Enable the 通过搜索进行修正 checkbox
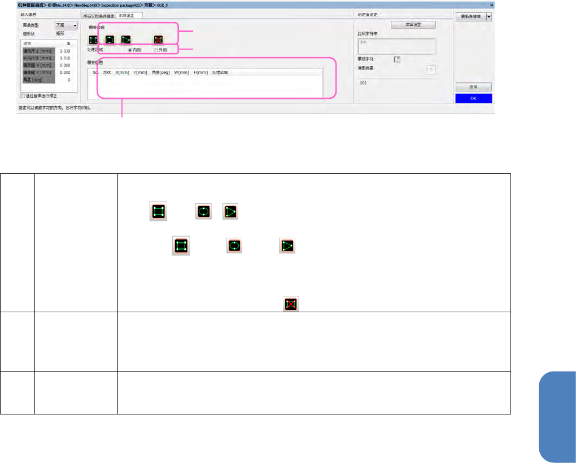 (x=23, y=96)
